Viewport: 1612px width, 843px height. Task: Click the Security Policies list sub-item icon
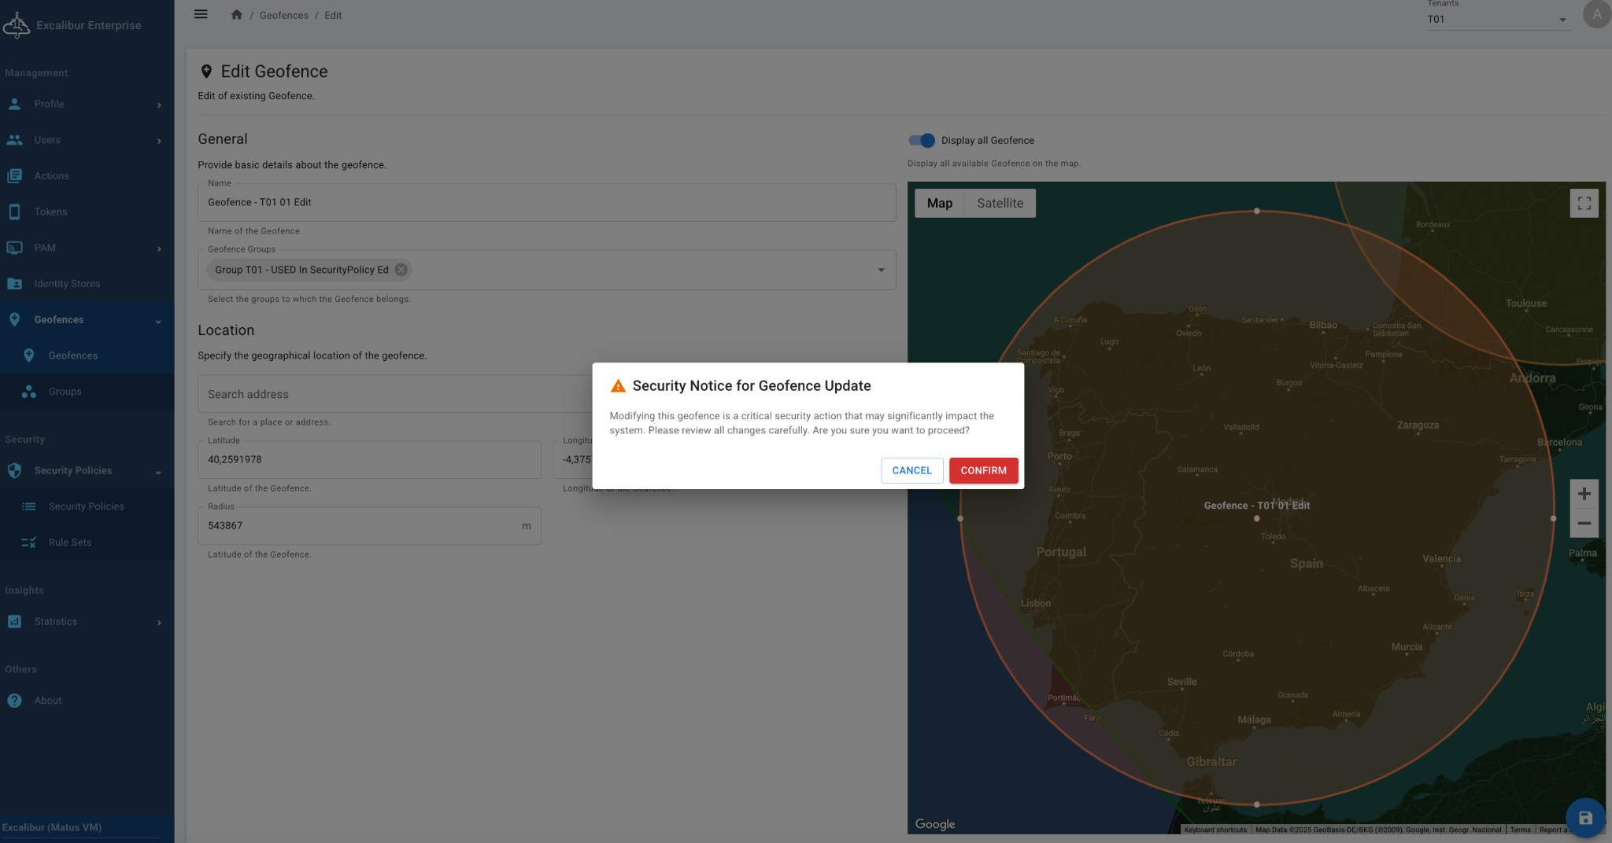pos(29,506)
